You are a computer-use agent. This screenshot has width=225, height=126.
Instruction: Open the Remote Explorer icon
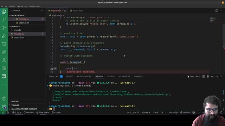point(4,44)
